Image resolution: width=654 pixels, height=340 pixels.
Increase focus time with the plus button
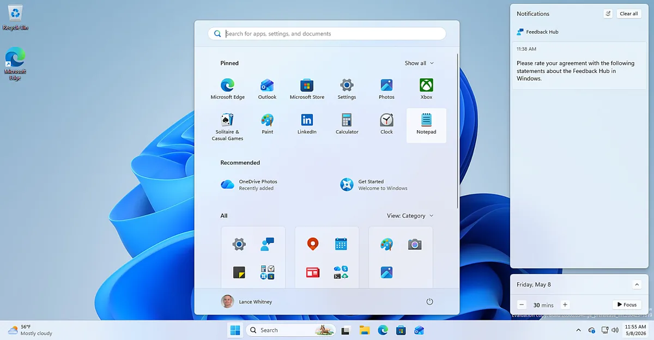[x=565, y=305]
